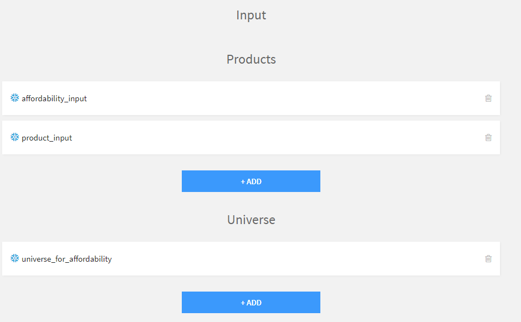
Task: Remove product_input using its trash icon
Action: click(488, 138)
